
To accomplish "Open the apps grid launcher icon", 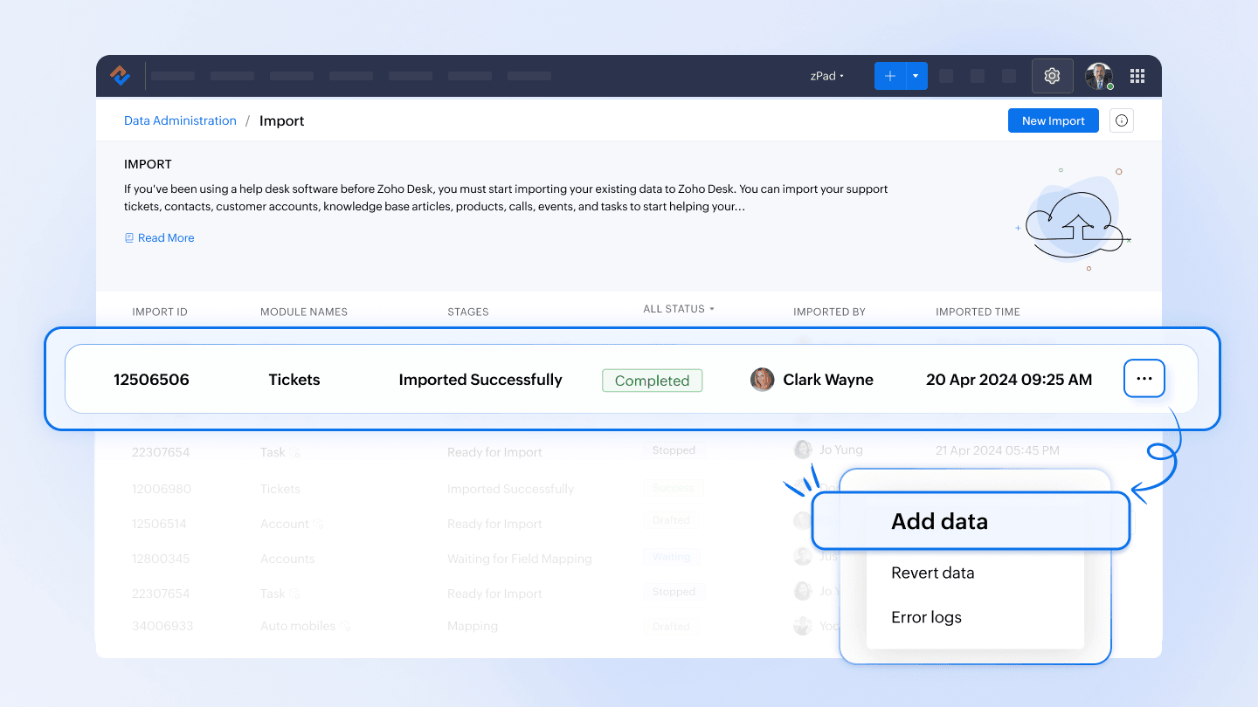I will pos(1137,76).
